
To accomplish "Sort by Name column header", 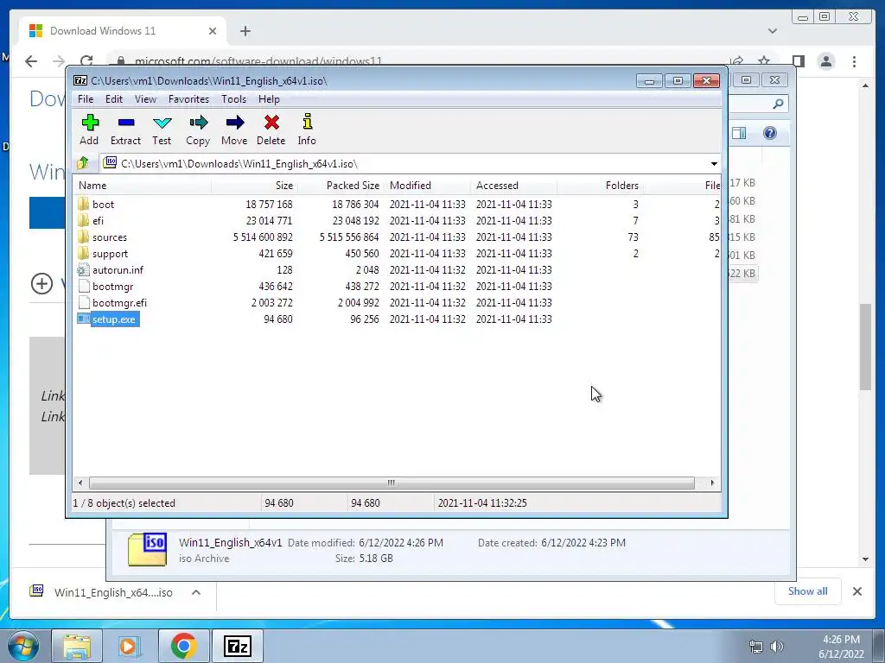I will click(143, 186).
